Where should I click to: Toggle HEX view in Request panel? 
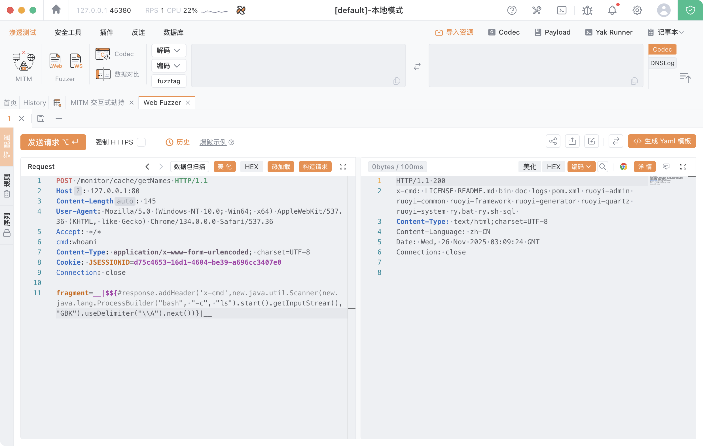click(x=251, y=167)
